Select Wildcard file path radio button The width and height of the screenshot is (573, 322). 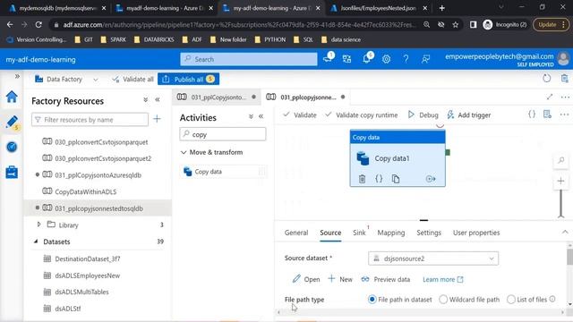[443, 300]
